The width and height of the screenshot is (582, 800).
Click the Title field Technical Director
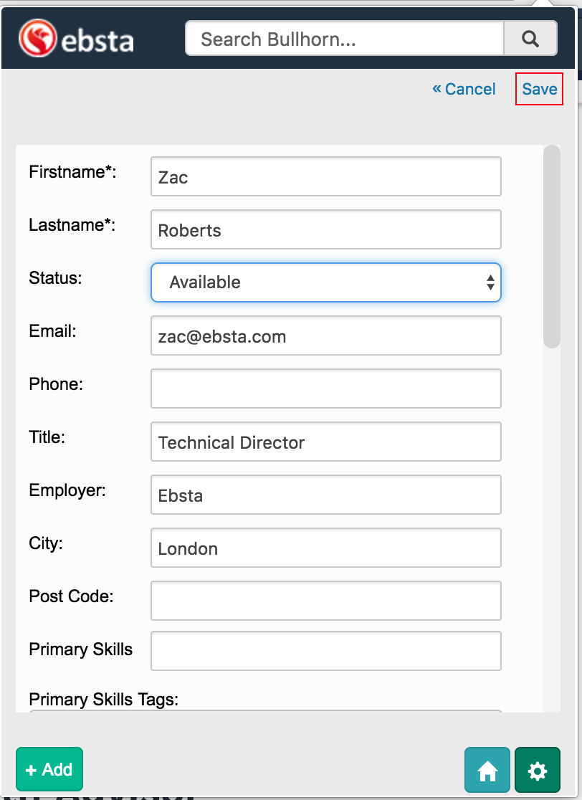(325, 442)
